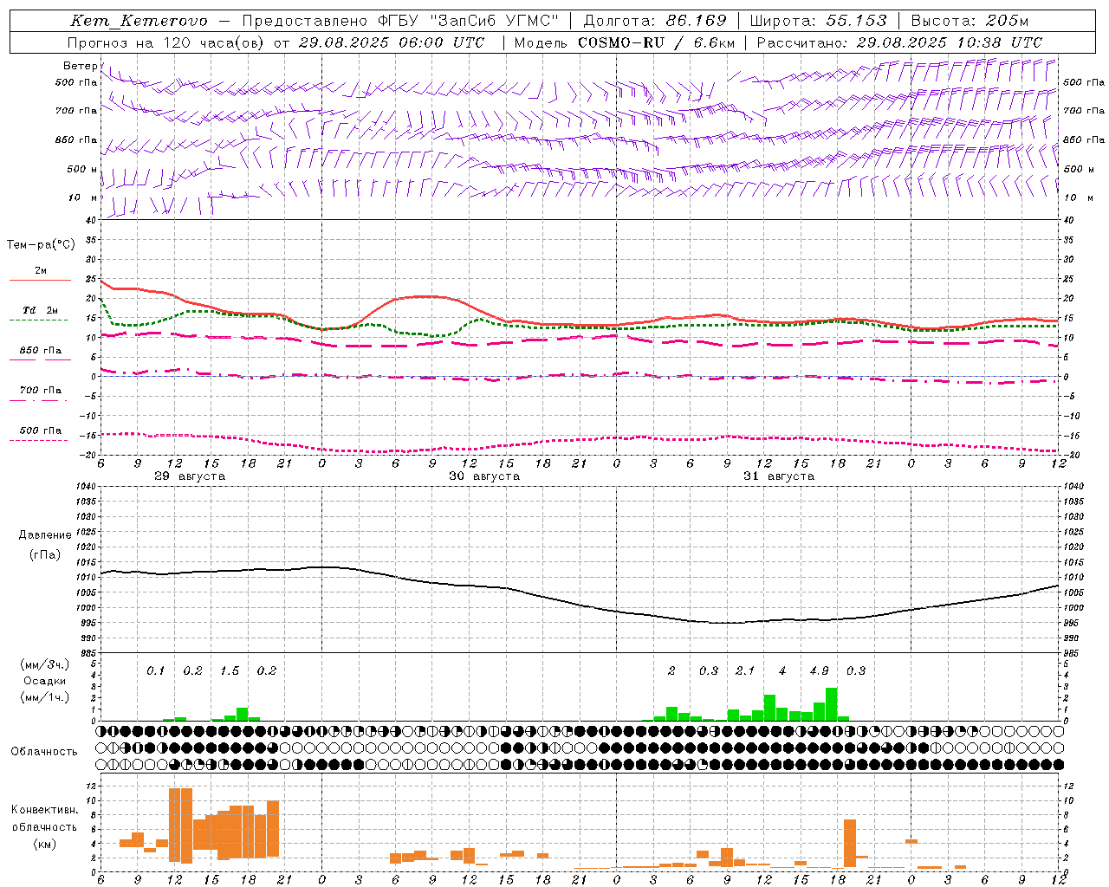Select the 'Облачность' cloud cover label
Screen dimensions: 1109x887
(x=43, y=752)
